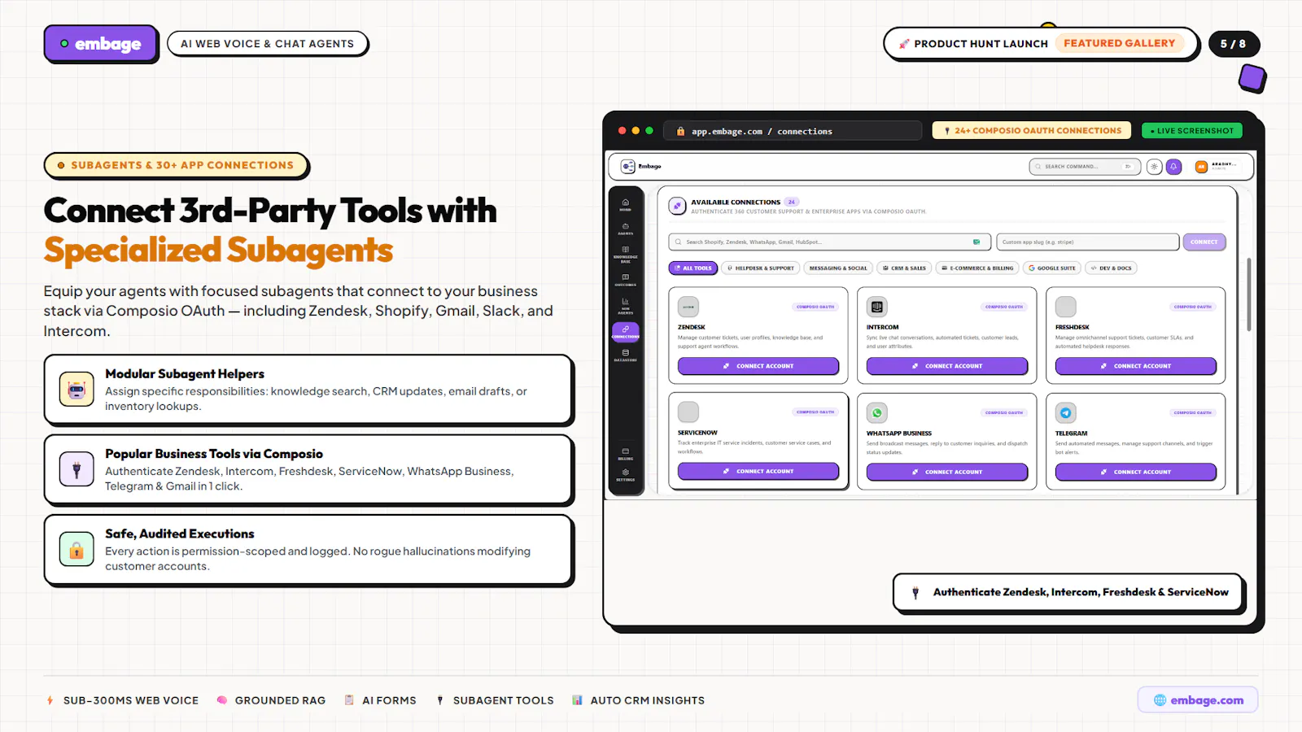The image size is (1302, 732).
Task: Open Agents in the dark sidebar
Action: (x=625, y=229)
